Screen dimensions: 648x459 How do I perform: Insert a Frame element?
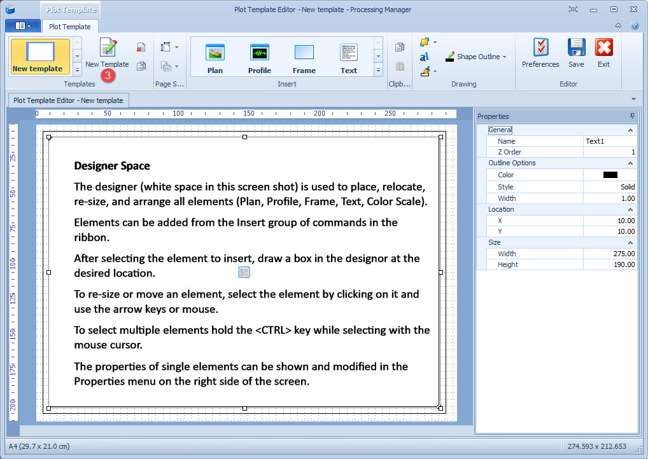304,58
